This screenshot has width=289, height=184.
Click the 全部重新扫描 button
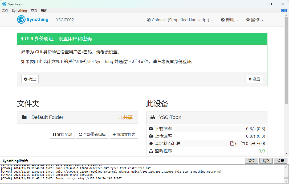[92, 134]
